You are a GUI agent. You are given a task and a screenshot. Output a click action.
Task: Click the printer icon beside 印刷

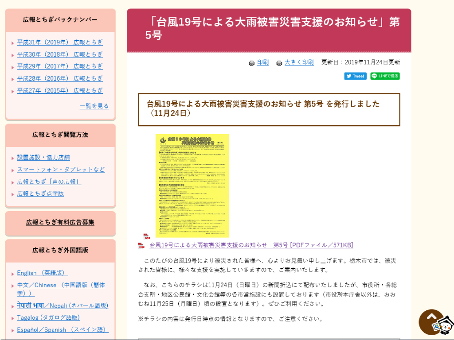pos(252,63)
